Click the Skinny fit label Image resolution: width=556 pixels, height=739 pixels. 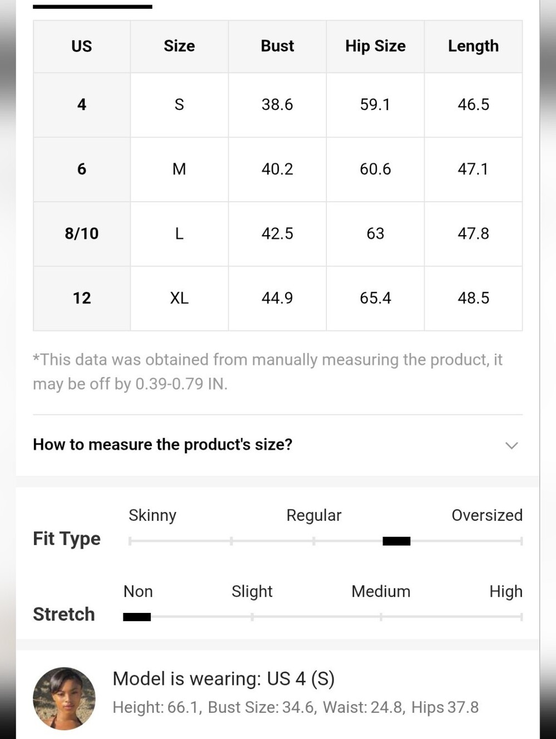[x=152, y=515]
